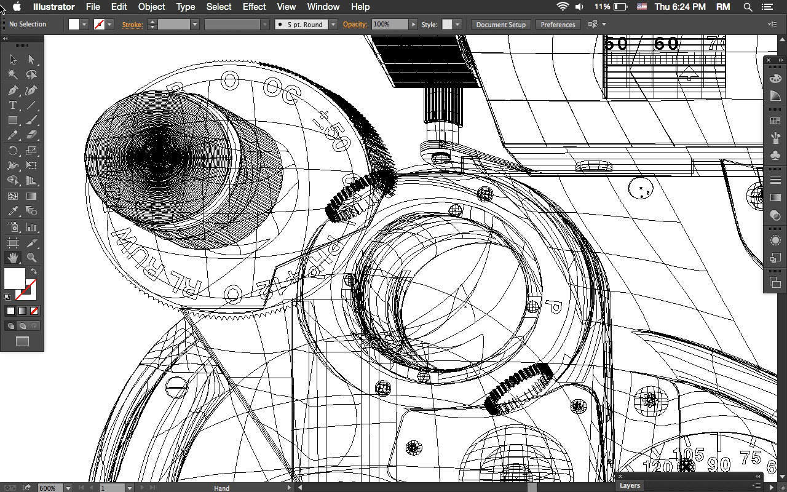
Task: Open the Object menu
Action: [151, 7]
